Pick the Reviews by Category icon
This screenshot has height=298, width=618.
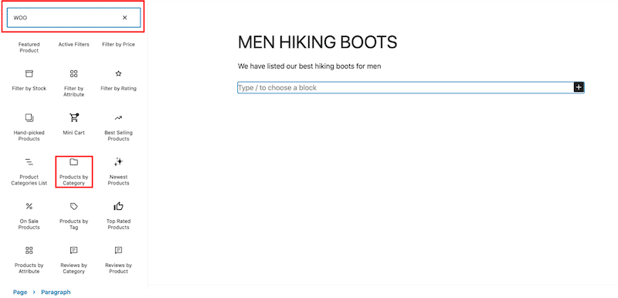pyautogui.click(x=73, y=250)
